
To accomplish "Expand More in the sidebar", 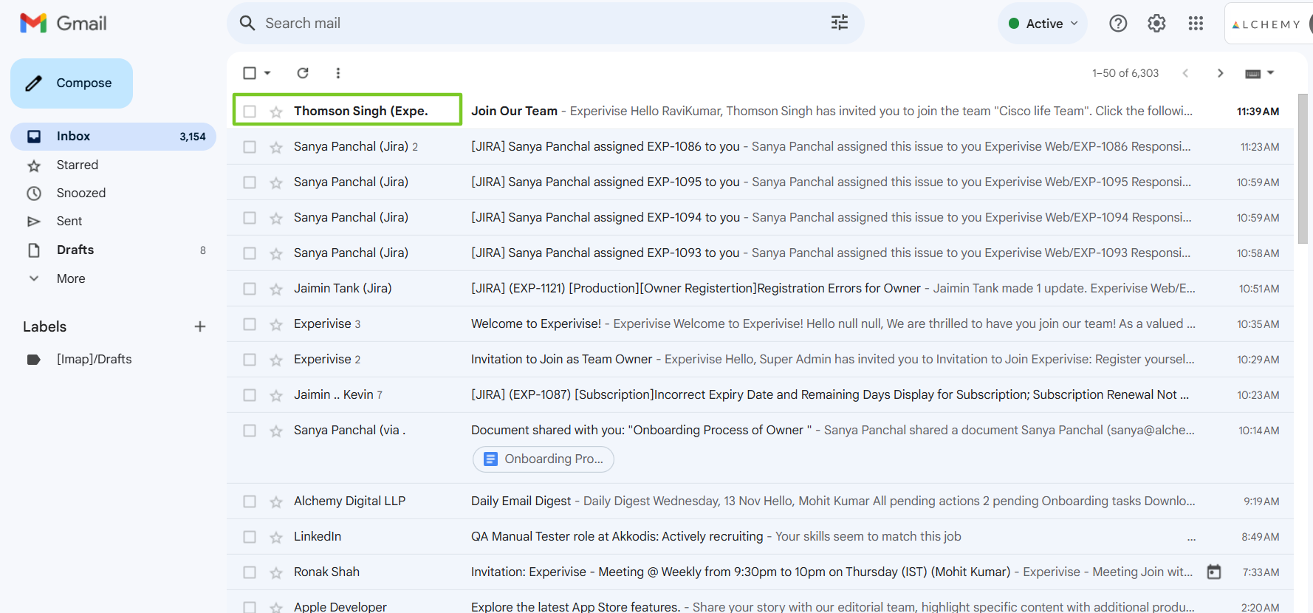I will click(x=71, y=278).
